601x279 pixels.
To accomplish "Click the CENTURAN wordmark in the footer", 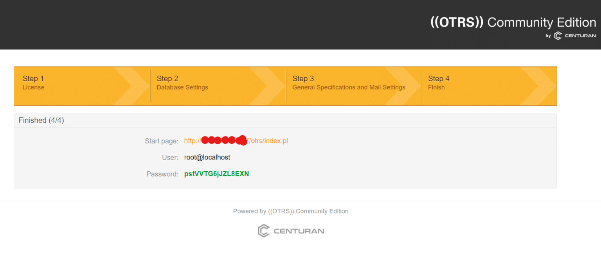I will pyautogui.click(x=300, y=230).
